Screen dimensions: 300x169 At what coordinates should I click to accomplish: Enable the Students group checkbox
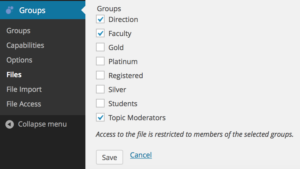[100, 103]
